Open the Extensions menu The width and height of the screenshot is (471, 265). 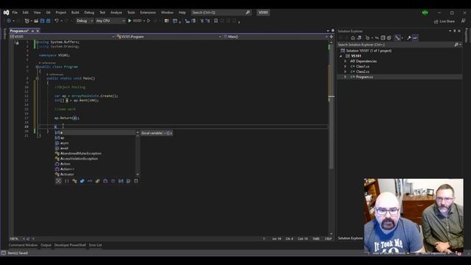click(x=148, y=13)
